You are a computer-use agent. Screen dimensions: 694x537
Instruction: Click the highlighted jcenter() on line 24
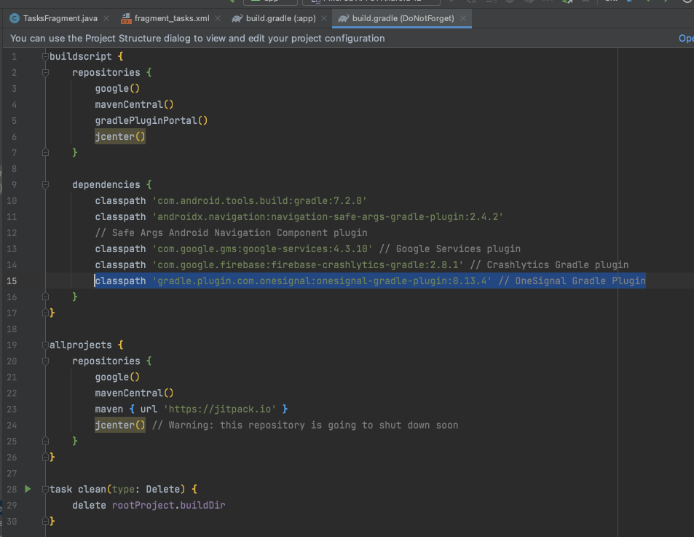pyautogui.click(x=120, y=425)
